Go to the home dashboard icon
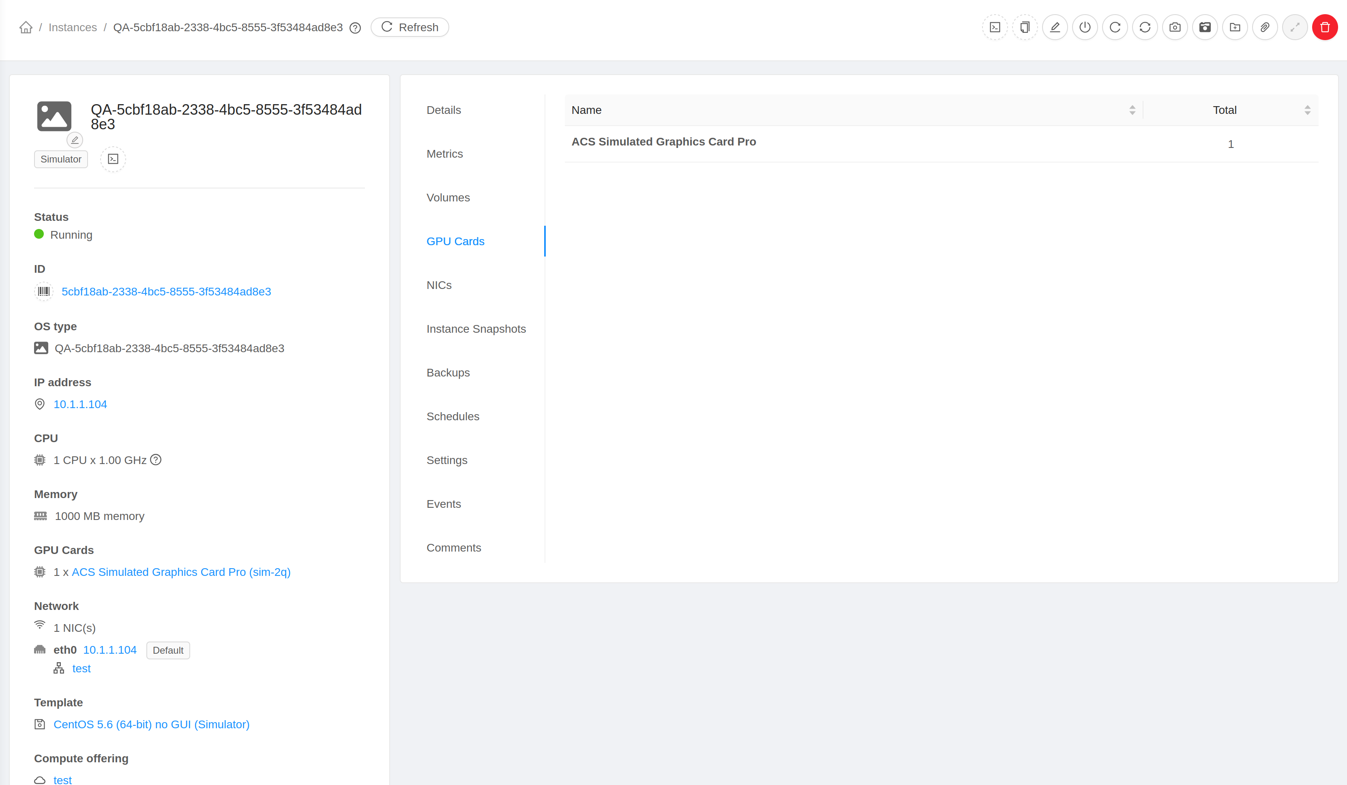 click(26, 27)
